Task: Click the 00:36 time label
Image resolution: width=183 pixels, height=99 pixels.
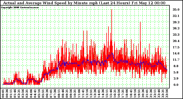Action: (x=7, y=93)
